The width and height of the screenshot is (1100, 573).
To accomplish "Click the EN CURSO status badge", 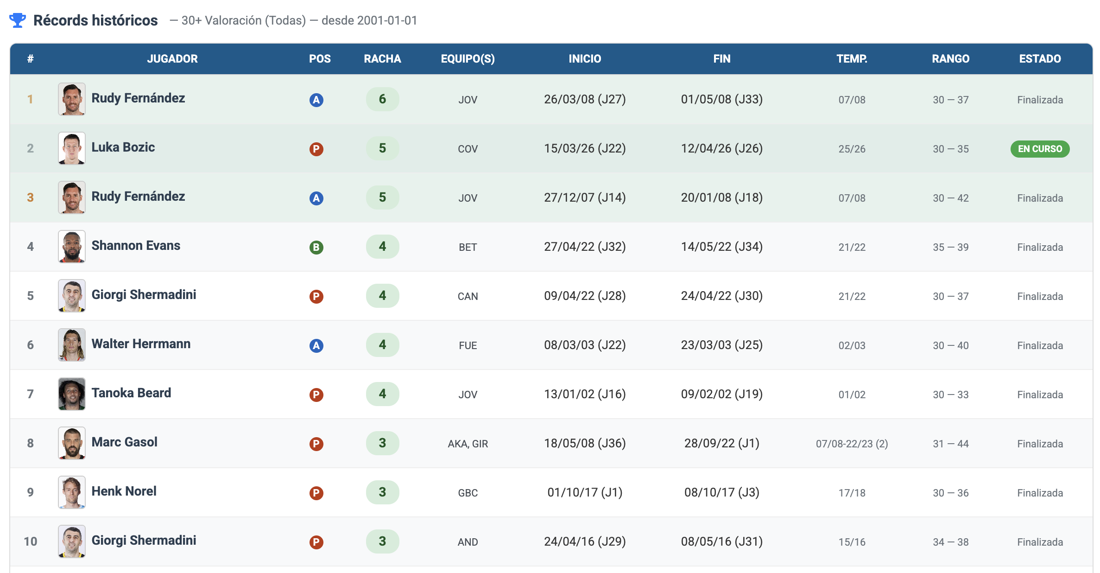I will [x=1039, y=149].
